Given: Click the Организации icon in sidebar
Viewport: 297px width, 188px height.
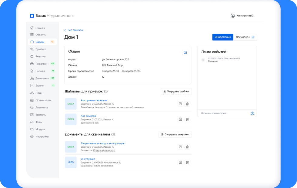Looking at the screenshot, I should [x=32, y=100].
